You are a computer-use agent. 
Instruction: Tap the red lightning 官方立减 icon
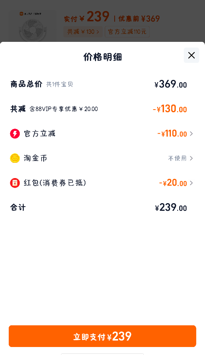(x=15, y=134)
